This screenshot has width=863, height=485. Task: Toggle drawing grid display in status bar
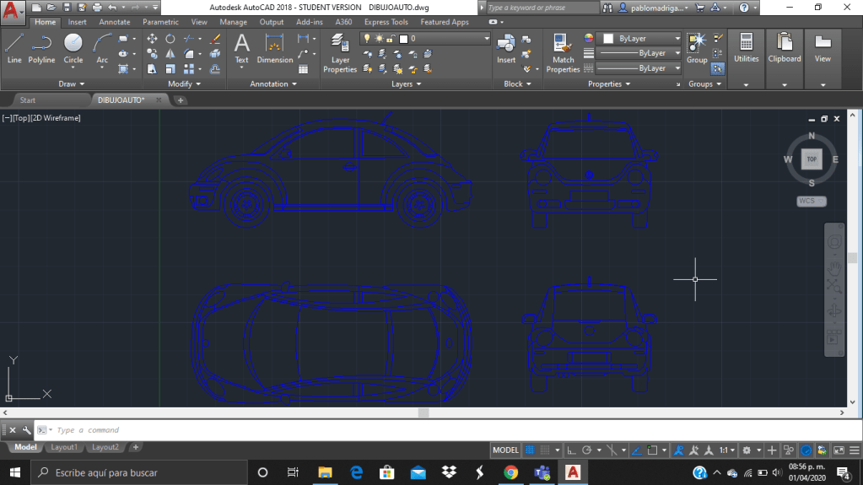pyautogui.click(x=530, y=450)
